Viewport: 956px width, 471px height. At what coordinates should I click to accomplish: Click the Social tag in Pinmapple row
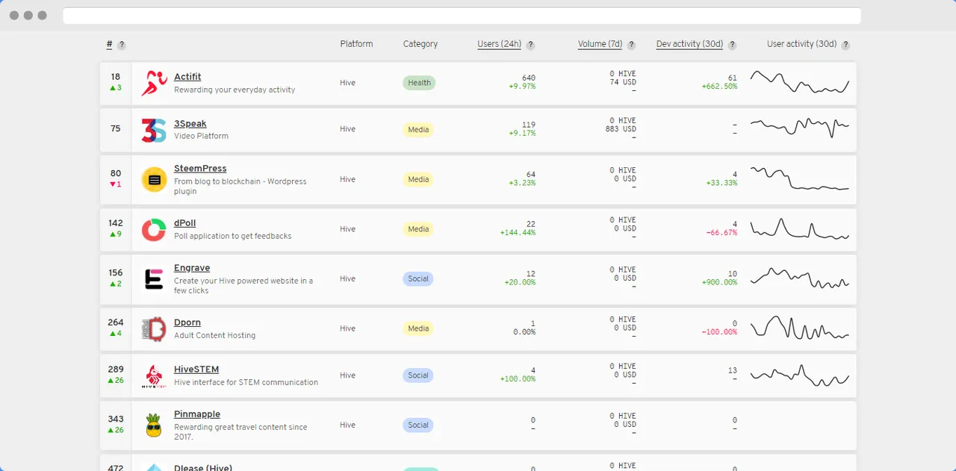click(x=418, y=425)
